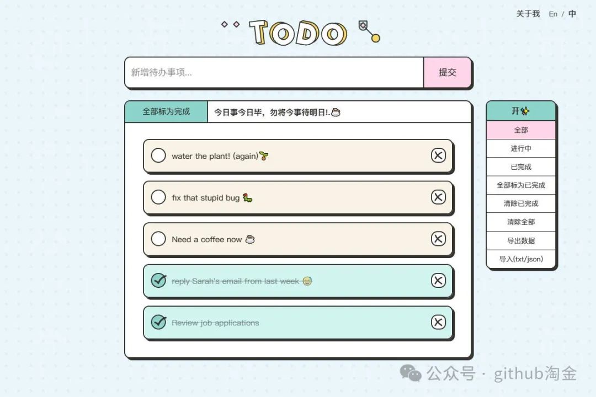Delete the "water the plant!" task
Image resolution: width=596 pixels, height=397 pixels.
438,155
